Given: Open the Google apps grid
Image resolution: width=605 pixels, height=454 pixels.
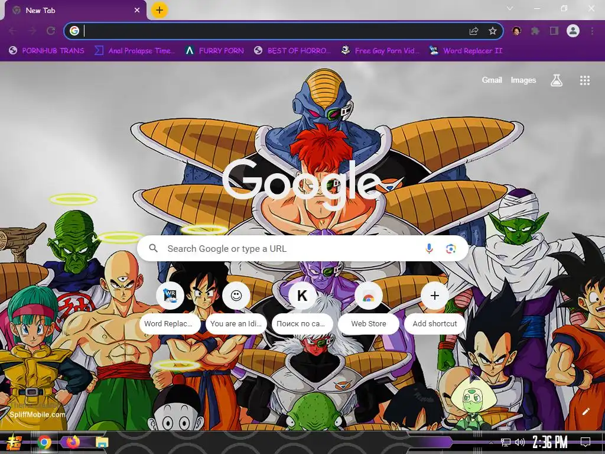Looking at the screenshot, I should point(584,80).
